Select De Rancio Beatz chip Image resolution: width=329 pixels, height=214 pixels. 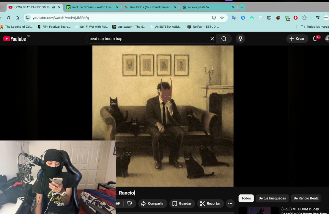tap(306, 198)
